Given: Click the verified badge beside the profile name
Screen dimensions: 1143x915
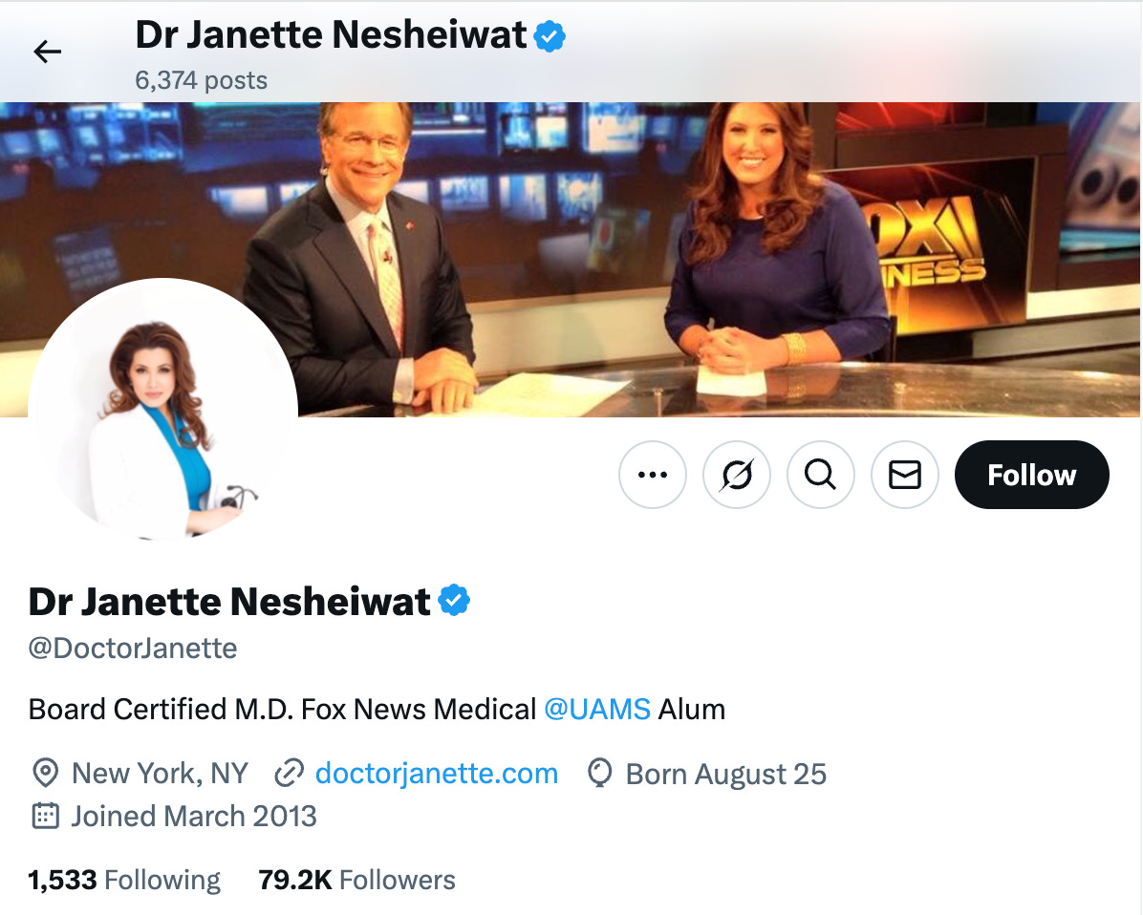Looking at the screenshot, I should coord(454,600).
